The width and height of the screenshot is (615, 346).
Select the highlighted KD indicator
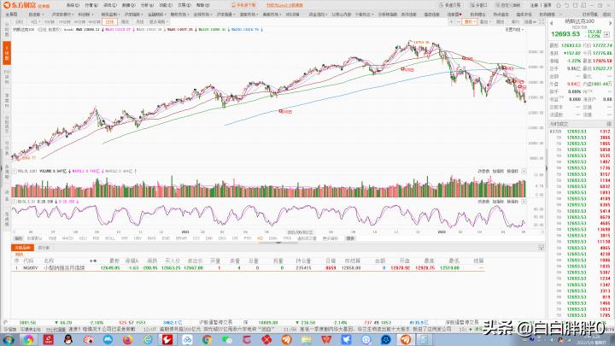260,238
